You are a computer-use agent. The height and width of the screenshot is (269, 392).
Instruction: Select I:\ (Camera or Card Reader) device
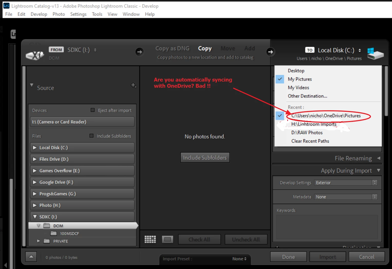tap(82, 122)
